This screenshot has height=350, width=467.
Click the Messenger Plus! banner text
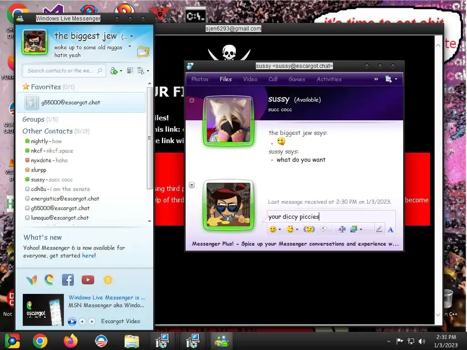coord(295,244)
